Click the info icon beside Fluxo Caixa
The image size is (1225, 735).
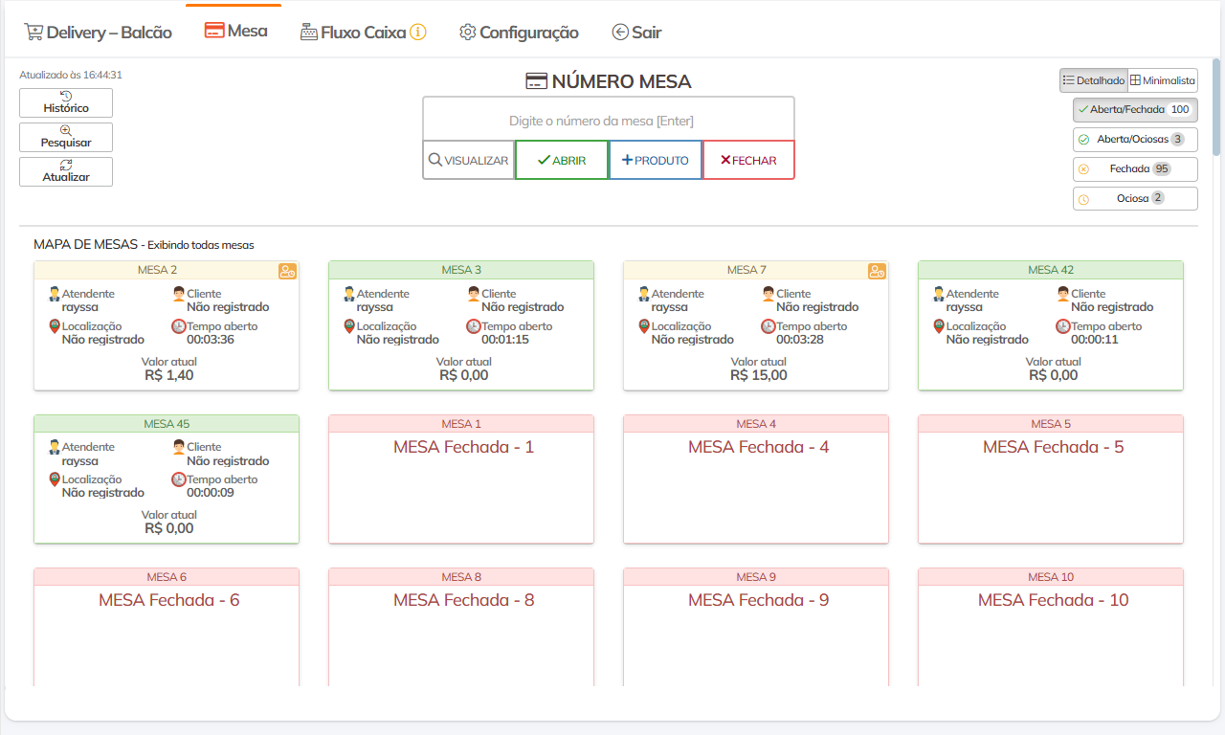[x=418, y=32]
